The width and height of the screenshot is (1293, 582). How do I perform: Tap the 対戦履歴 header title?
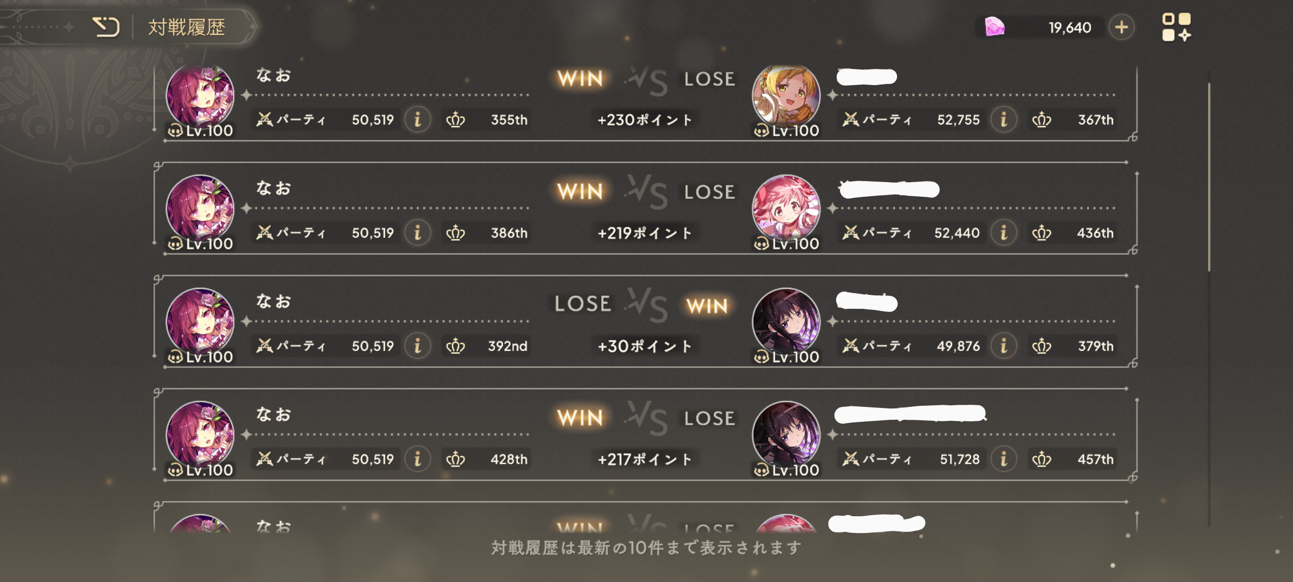coord(186,27)
